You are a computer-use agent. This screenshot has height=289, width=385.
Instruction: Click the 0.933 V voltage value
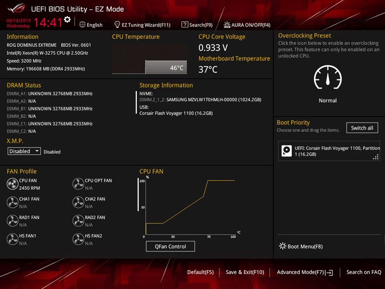[213, 48]
